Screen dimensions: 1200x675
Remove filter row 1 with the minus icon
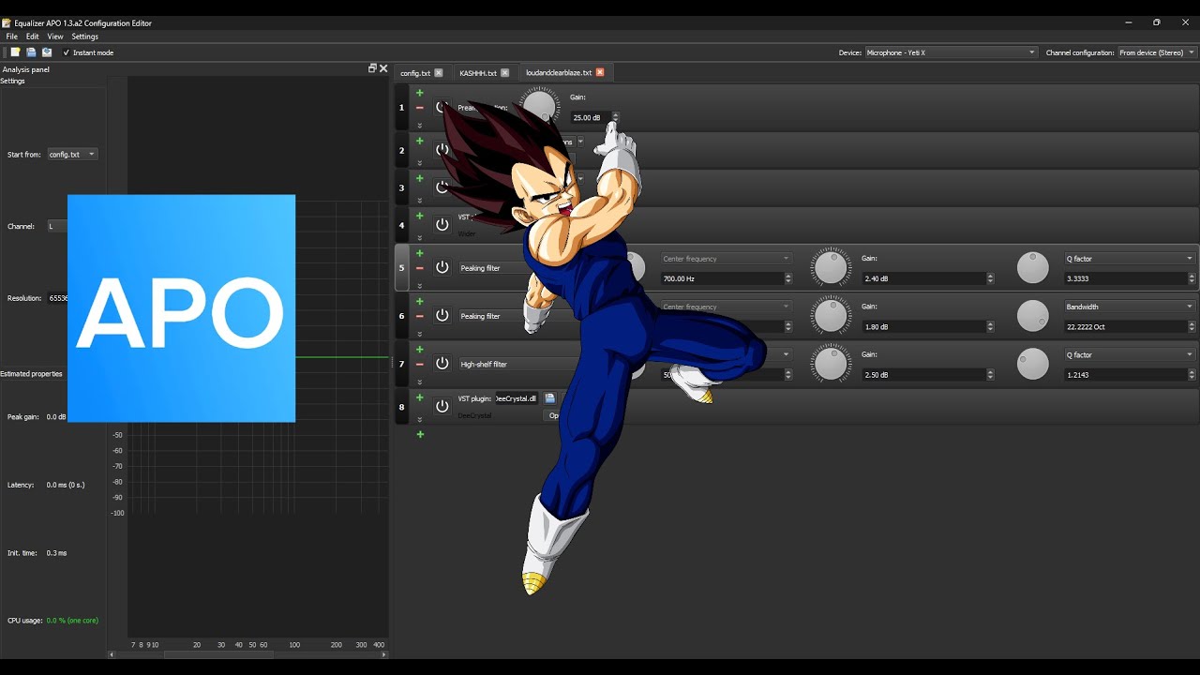pos(420,108)
